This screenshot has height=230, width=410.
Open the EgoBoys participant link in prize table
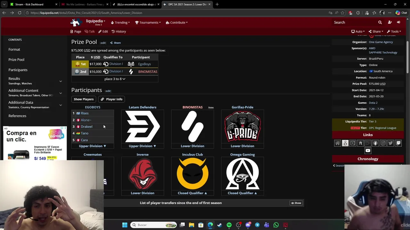(144, 64)
